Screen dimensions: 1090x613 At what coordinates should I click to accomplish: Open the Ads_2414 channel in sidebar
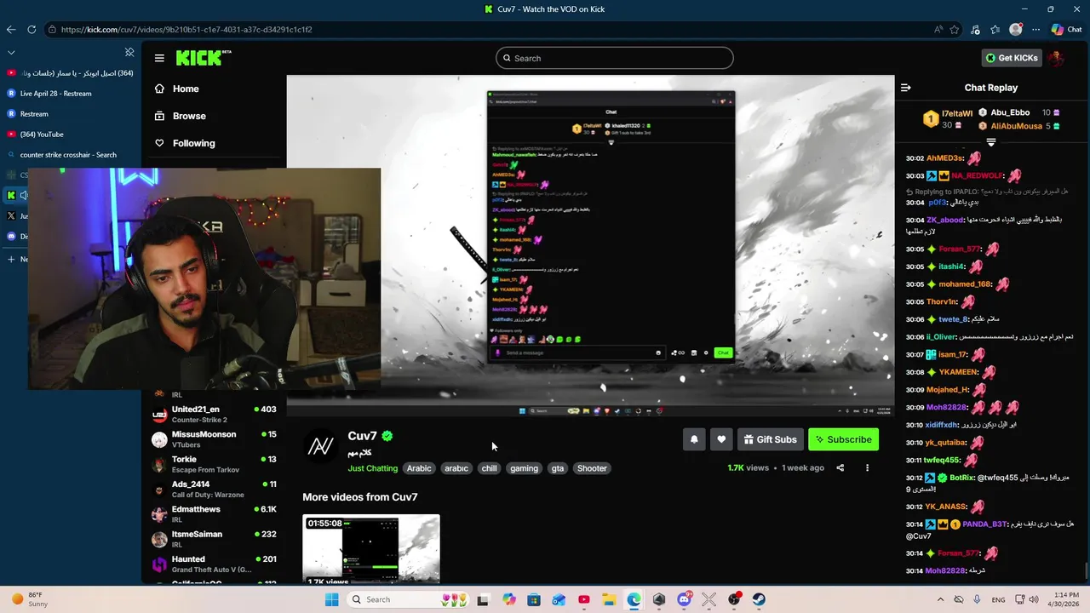[x=214, y=490]
